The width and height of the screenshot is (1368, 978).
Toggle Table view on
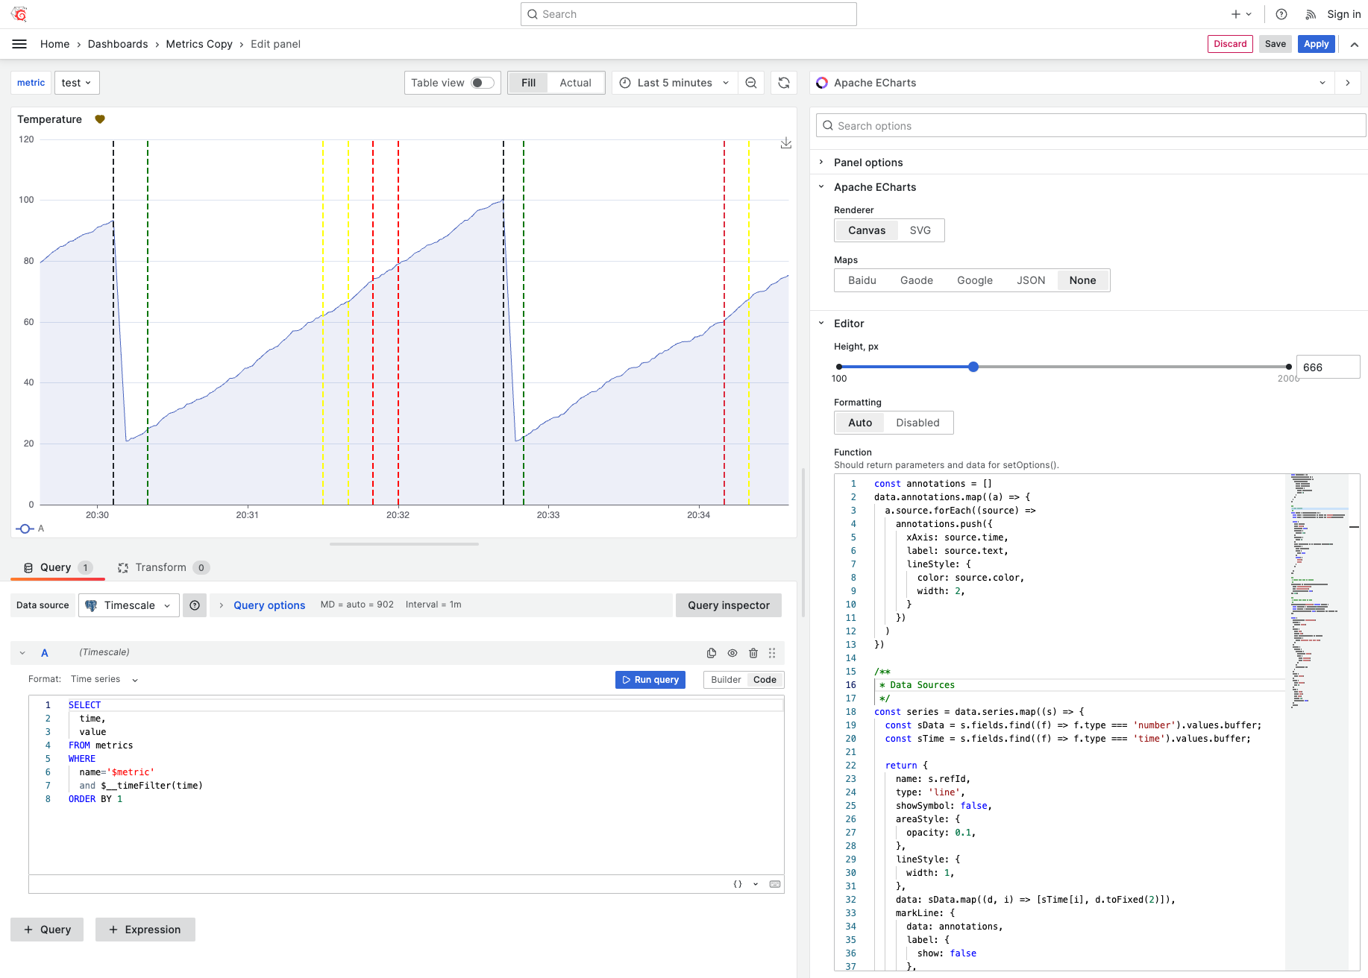(x=482, y=83)
